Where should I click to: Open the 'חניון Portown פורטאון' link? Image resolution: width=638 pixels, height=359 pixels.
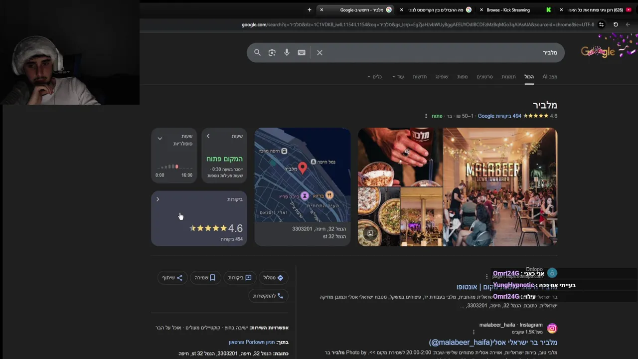point(252,342)
